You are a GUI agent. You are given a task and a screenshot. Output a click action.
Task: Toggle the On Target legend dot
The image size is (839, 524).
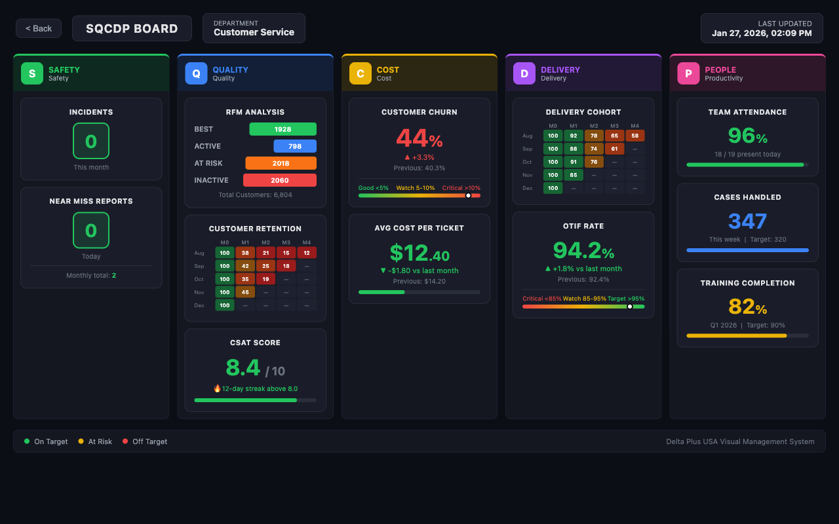[26, 441]
